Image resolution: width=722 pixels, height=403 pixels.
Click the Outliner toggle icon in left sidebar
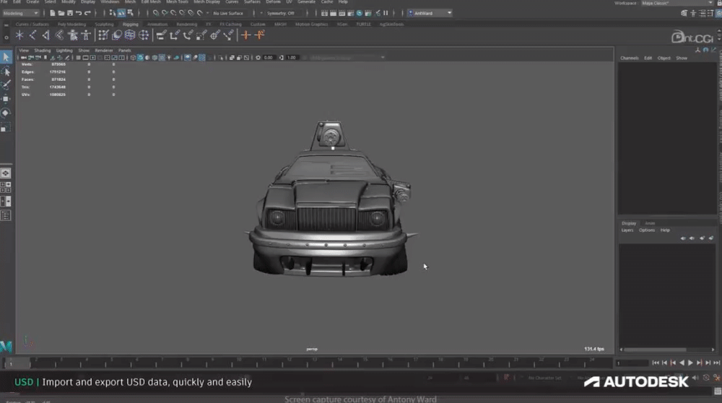coord(6,215)
